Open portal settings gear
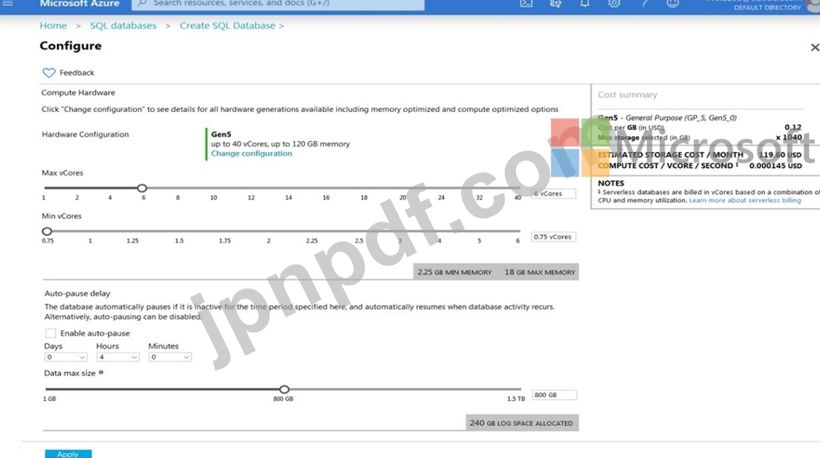Viewport: 820px width, 458px height. (614, 4)
